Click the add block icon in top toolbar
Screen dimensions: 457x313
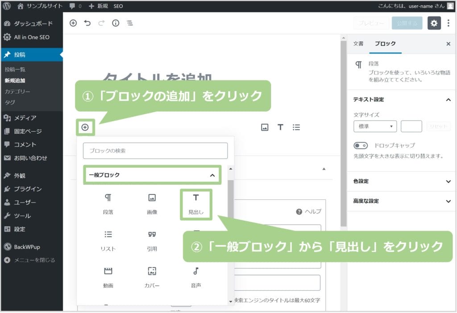[73, 23]
